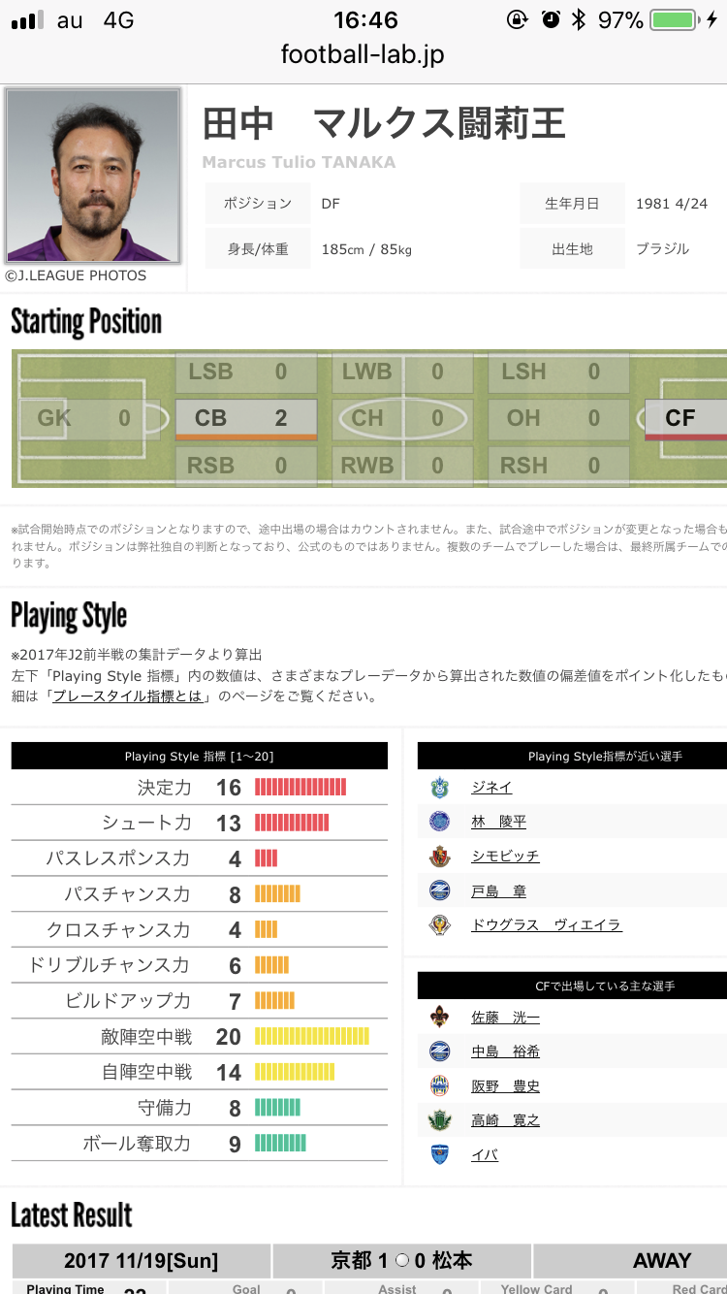Tap the 2017 11/19[Sun] match date header
727x1294 pixels.
click(x=142, y=1261)
